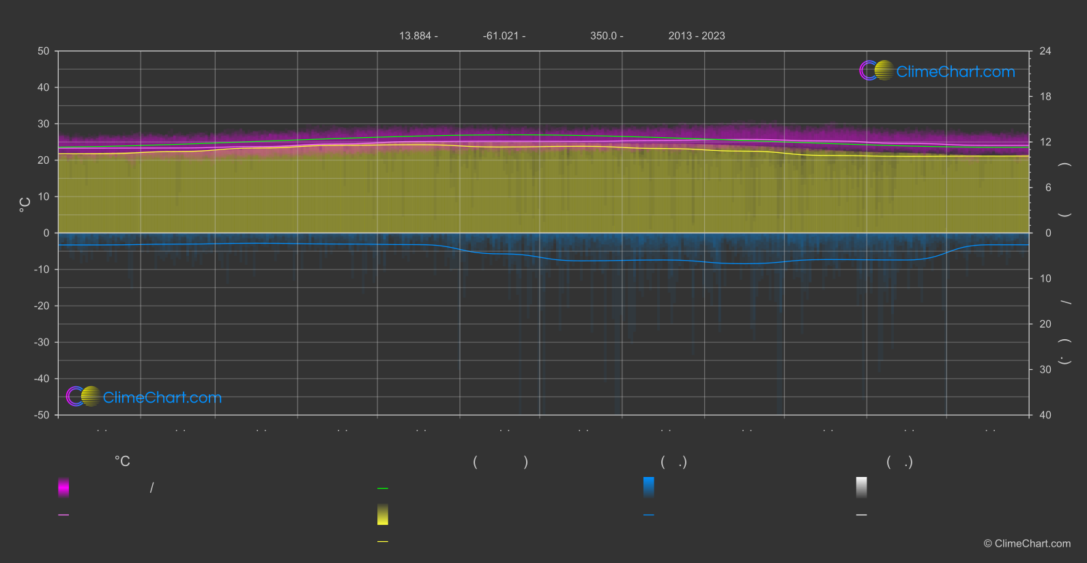This screenshot has height=563, width=1087.
Task: Toggle the green line legend marker
Action: 383,489
